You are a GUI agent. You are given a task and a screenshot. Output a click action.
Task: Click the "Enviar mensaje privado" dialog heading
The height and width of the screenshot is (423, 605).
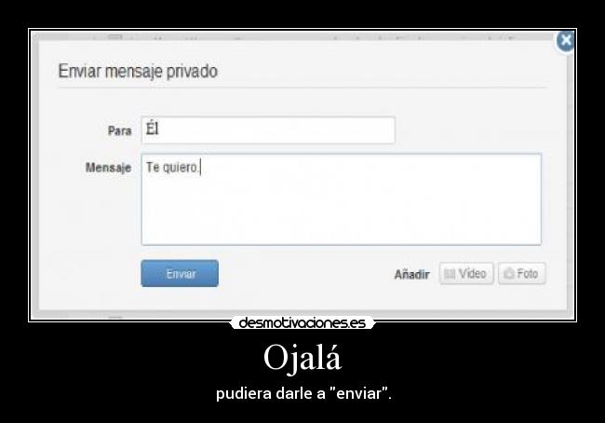pos(138,72)
